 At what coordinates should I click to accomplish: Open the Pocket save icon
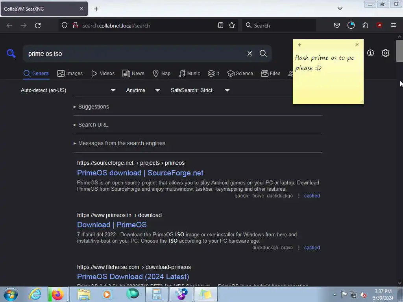(337, 25)
